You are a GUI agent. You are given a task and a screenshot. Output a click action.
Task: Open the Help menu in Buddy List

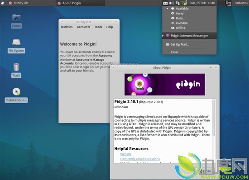coord(110,27)
